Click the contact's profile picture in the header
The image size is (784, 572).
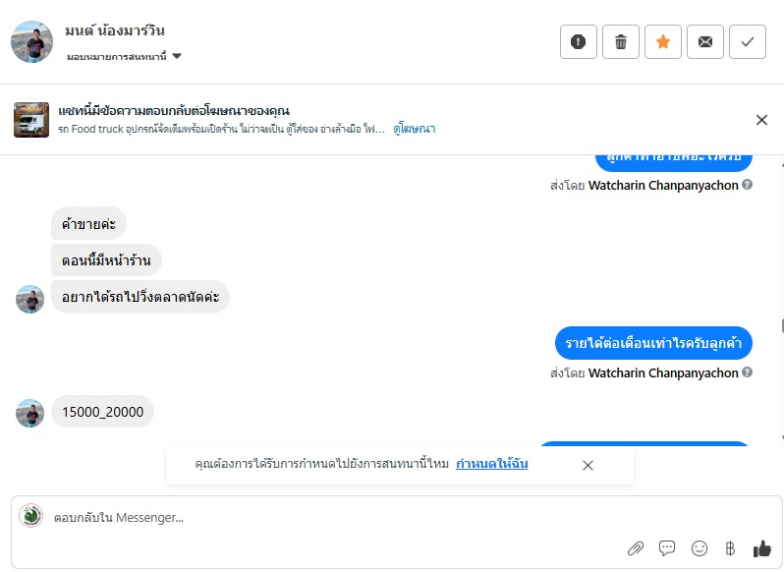coord(31,41)
